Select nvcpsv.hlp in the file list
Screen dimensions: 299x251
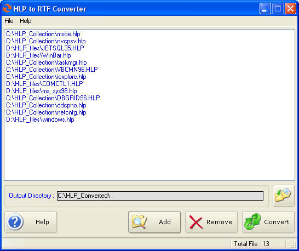point(46,41)
